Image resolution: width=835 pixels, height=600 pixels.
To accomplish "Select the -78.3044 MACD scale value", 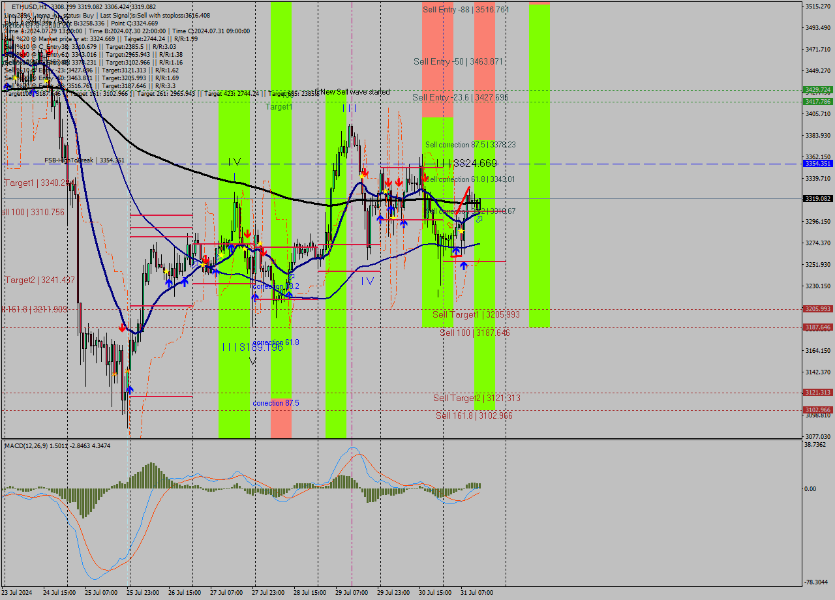I will pos(817,582).
